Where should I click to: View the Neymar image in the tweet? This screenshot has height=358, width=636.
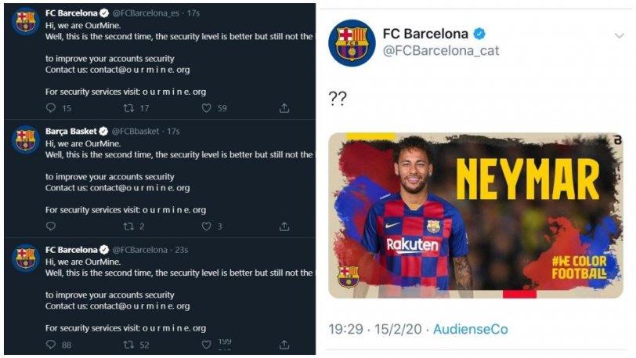point(476,215)
